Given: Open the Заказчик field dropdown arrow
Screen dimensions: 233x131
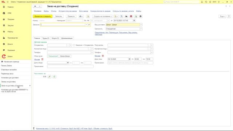Looking at the screenshot, I should pos(86,25).
